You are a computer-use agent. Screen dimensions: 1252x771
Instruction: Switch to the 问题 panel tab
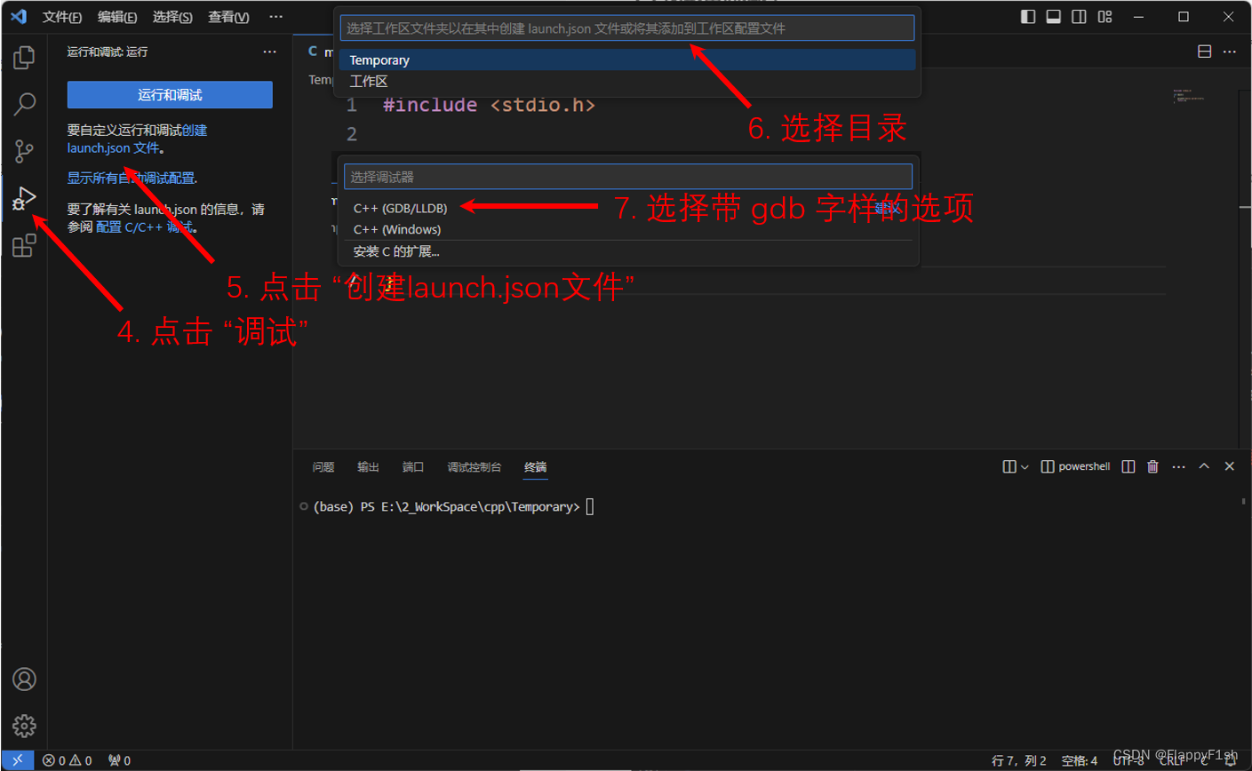323,467
